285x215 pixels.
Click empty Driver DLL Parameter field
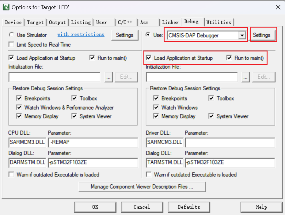(230, 142)
